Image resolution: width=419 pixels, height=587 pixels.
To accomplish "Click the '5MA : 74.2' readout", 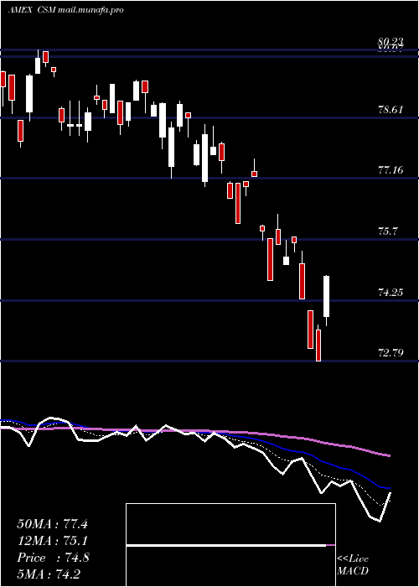I will click(x=49, y=574).
